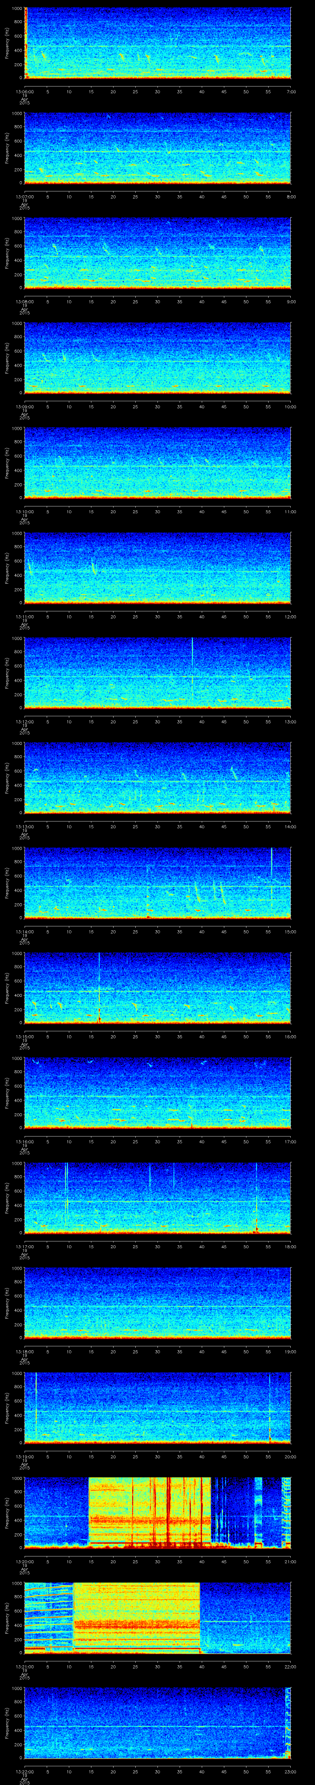Click the 13:09:00 start time label
This screenshot has height=1785, width=315.
pyautogui.click(x=24, y=406)
